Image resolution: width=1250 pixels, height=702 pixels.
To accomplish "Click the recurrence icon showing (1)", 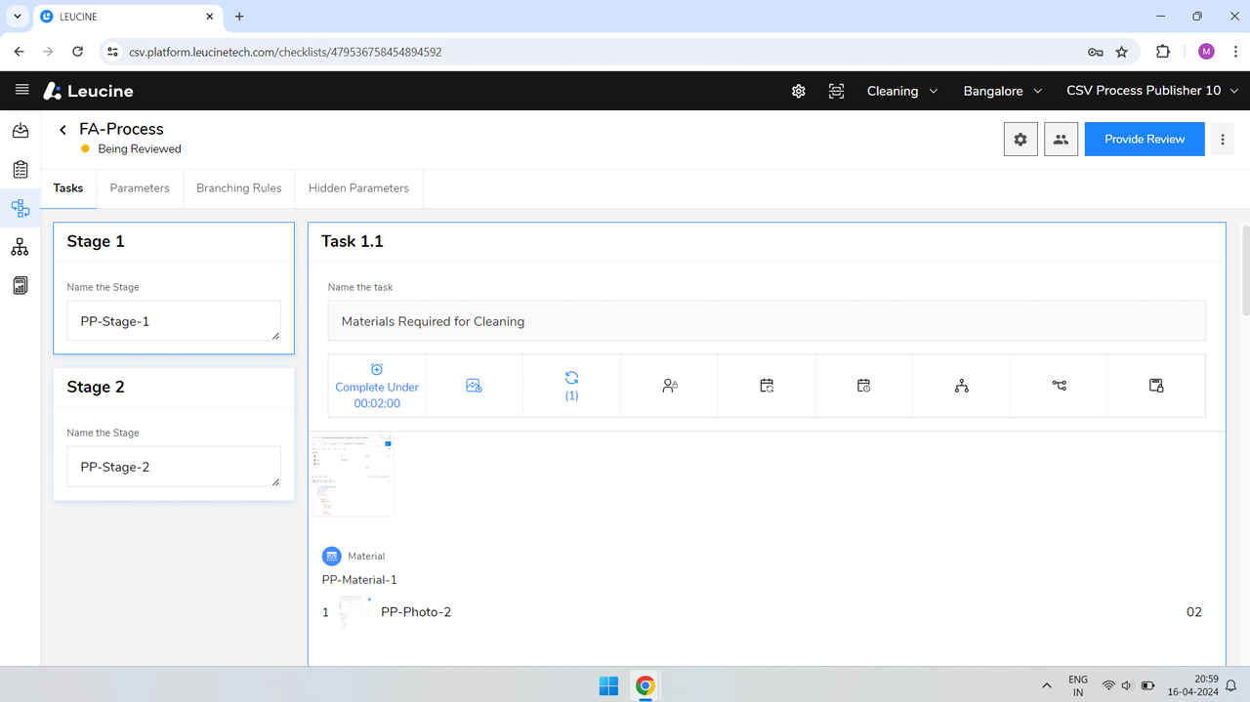I will click(x=571, y=386).
